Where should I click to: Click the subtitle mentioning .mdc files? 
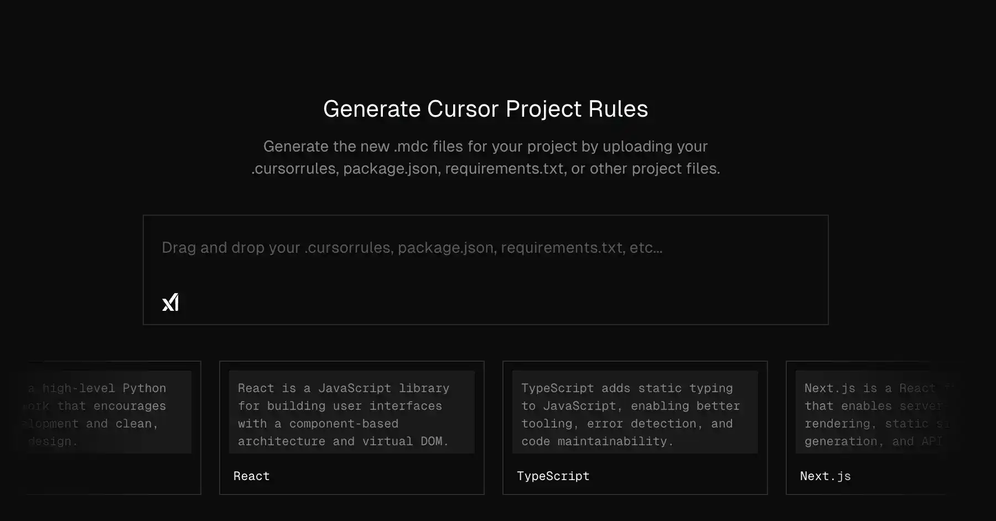pos(485,146)
